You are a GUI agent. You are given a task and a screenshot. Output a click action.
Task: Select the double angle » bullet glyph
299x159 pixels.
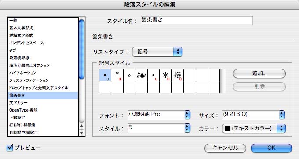(129, 75)
